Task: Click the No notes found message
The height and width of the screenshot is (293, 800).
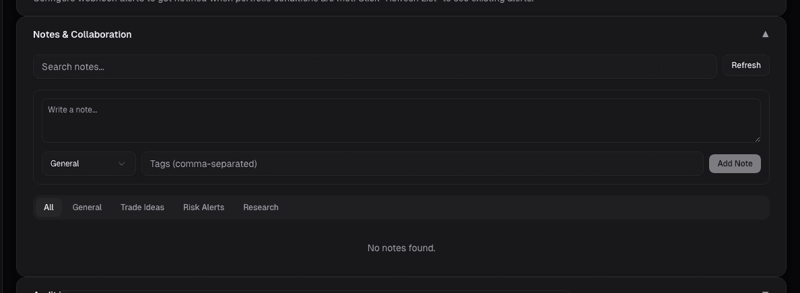Action: pyautogui.click(x=401, y=249)
